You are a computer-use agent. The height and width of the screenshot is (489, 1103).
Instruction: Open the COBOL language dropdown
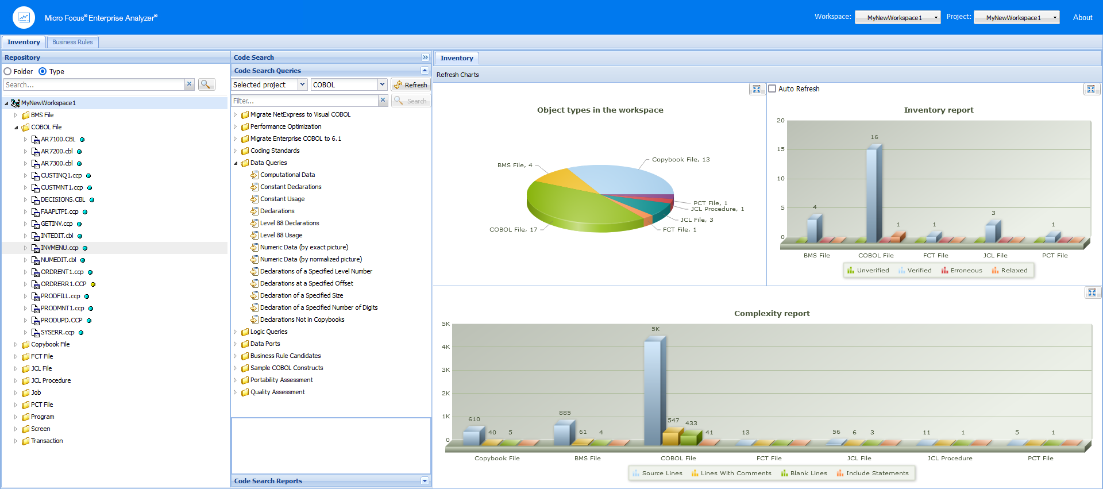point(382,84)
